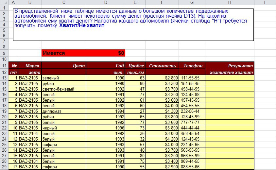This screenshot has height=170, width=276.
Task: Click the year cell '1996'
Action: [106, 128]
